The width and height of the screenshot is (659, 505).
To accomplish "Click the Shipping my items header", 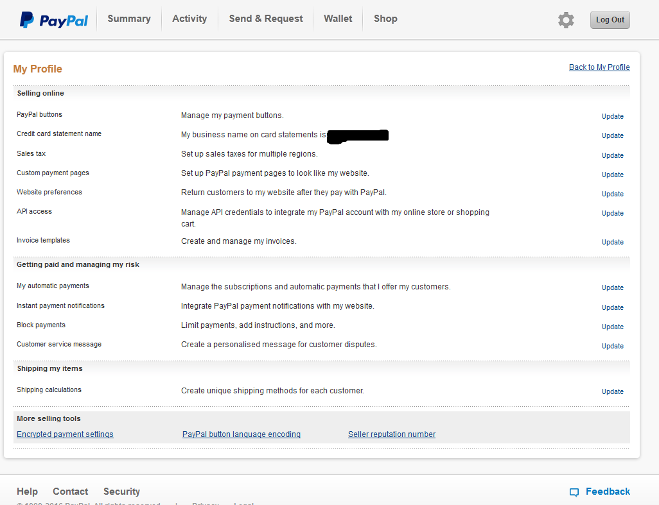I will 49,368.
